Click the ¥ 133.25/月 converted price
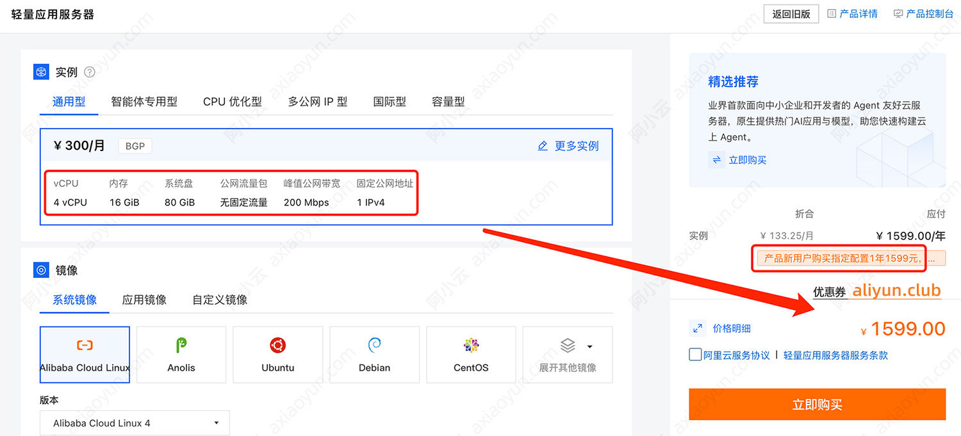961x436 pixels. [x=787, y=236]
